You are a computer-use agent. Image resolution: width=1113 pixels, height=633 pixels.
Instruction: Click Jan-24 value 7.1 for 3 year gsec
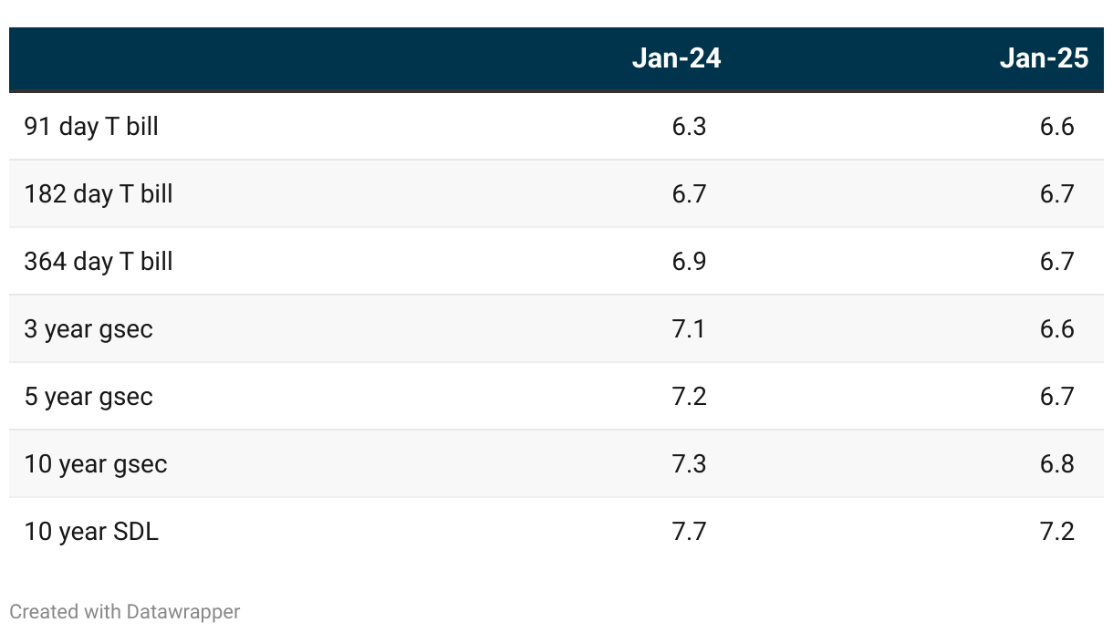tap(689, 329)
